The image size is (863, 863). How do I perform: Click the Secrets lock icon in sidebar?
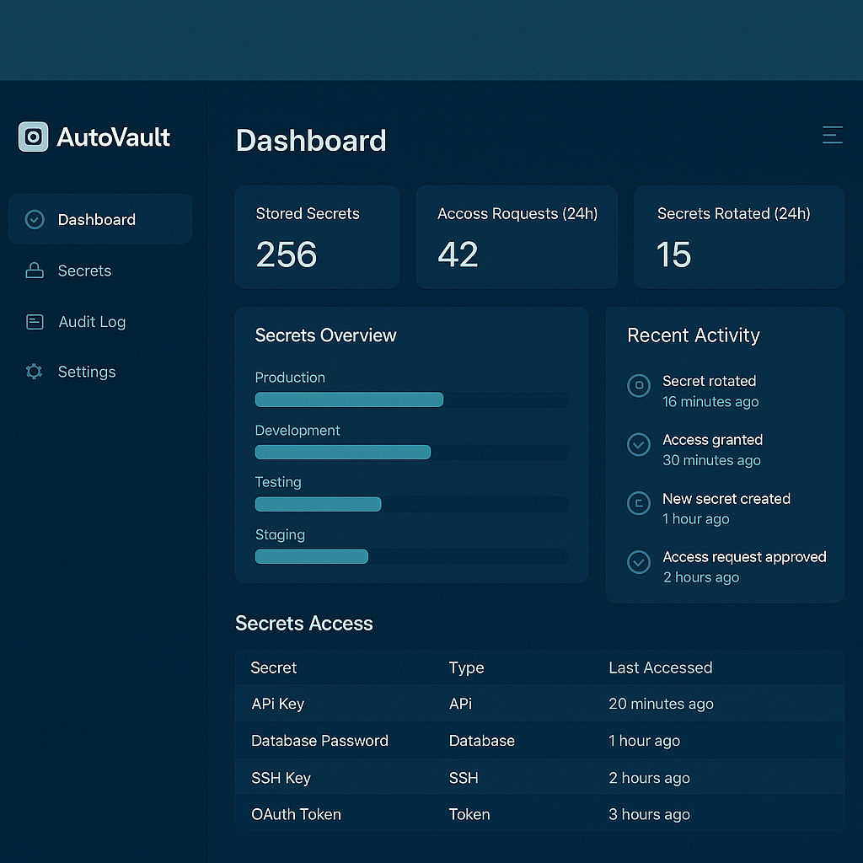[x=35, y=271]
